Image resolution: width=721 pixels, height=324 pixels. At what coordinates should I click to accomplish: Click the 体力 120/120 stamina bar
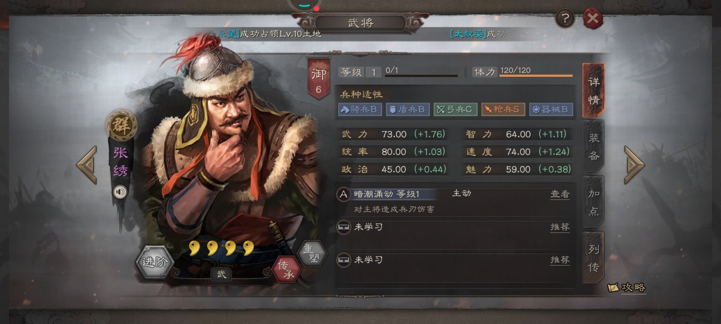[x=522, y=71]
